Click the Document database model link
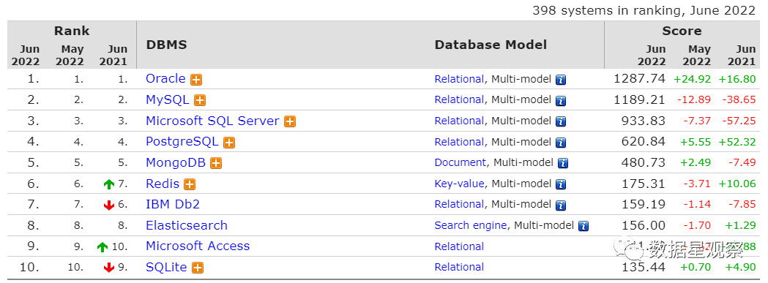The height and width of the screenshot is (283, 768). [460, 162]
